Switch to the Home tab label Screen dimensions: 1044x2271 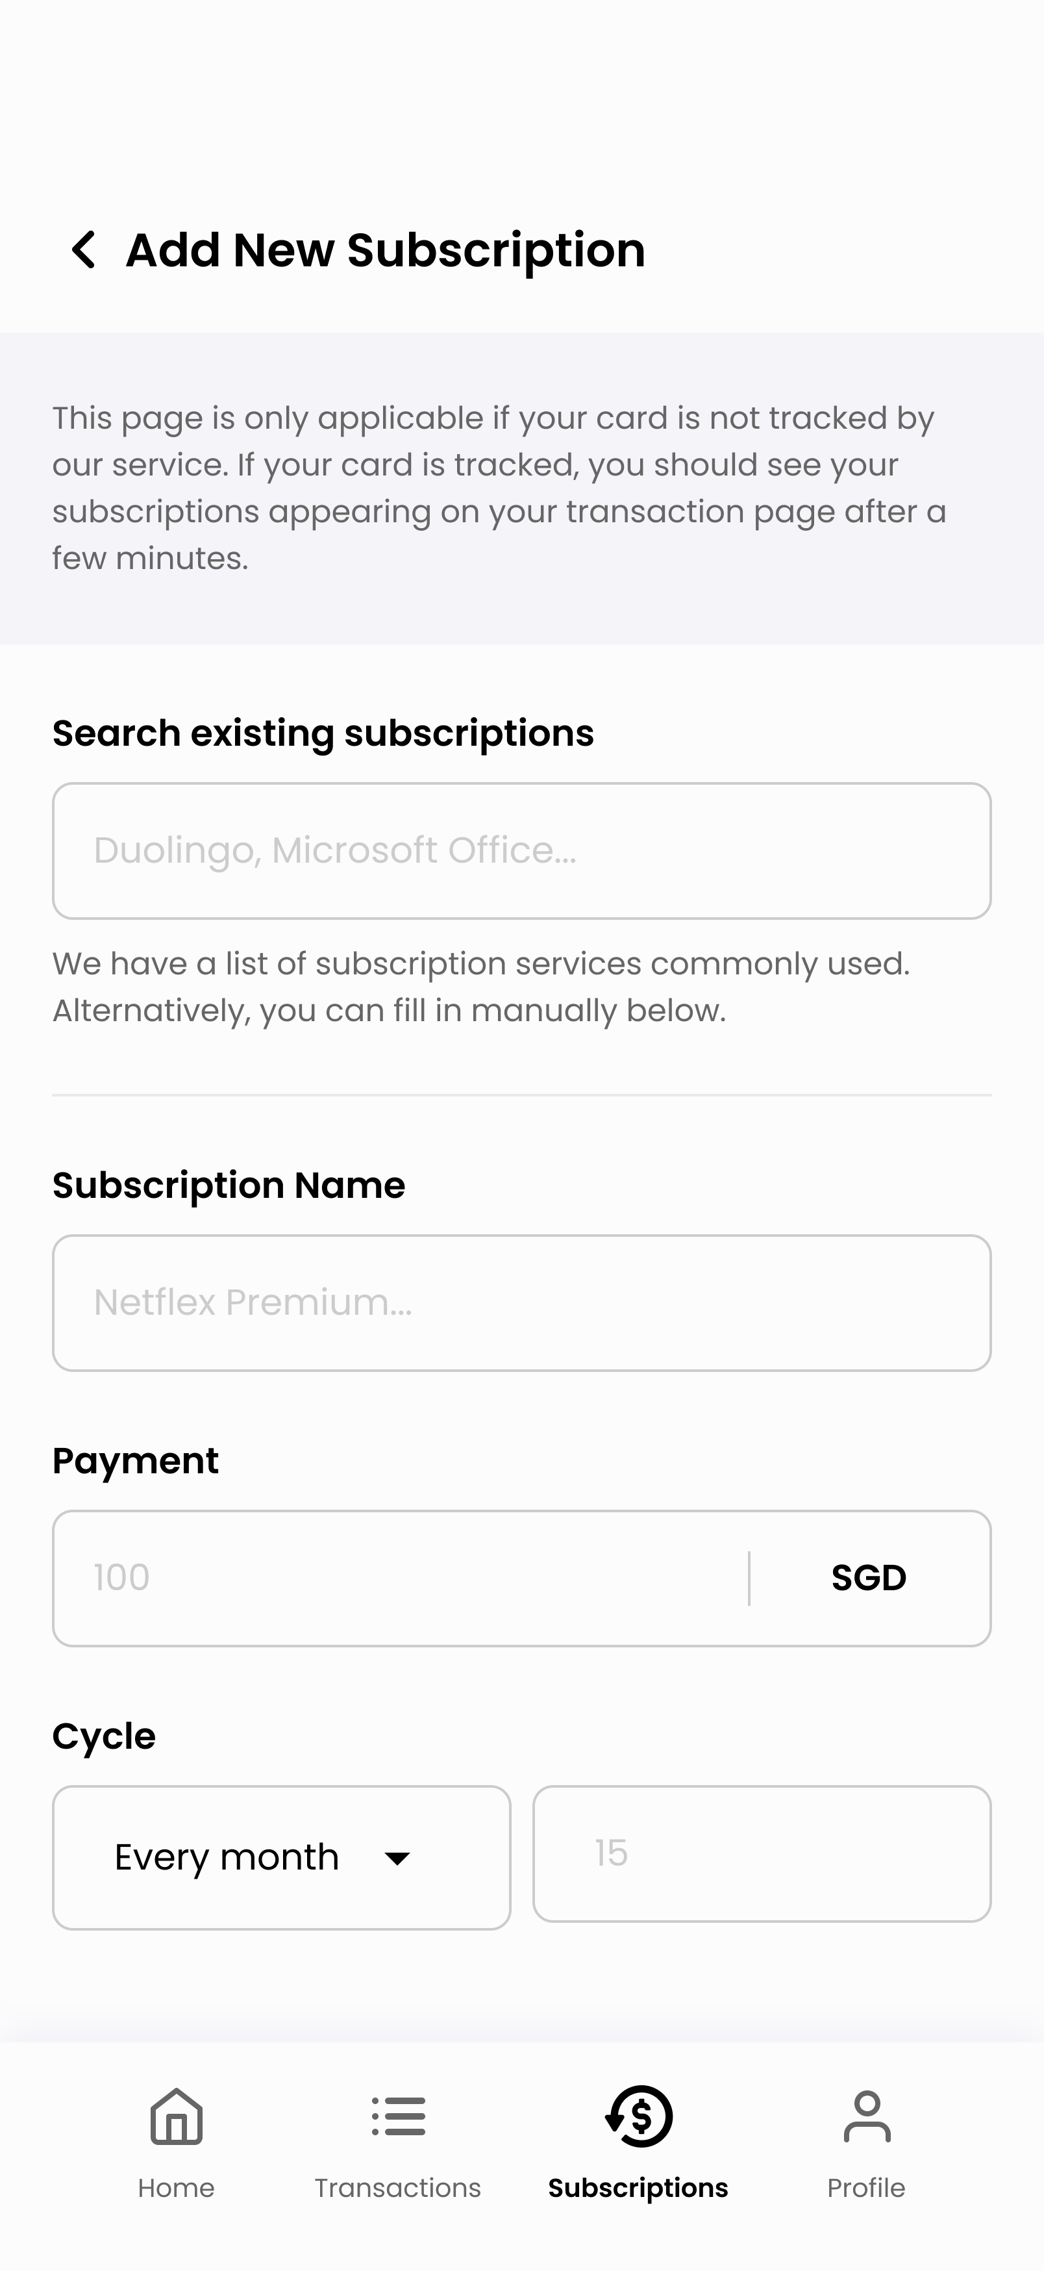pos(176,2188)
